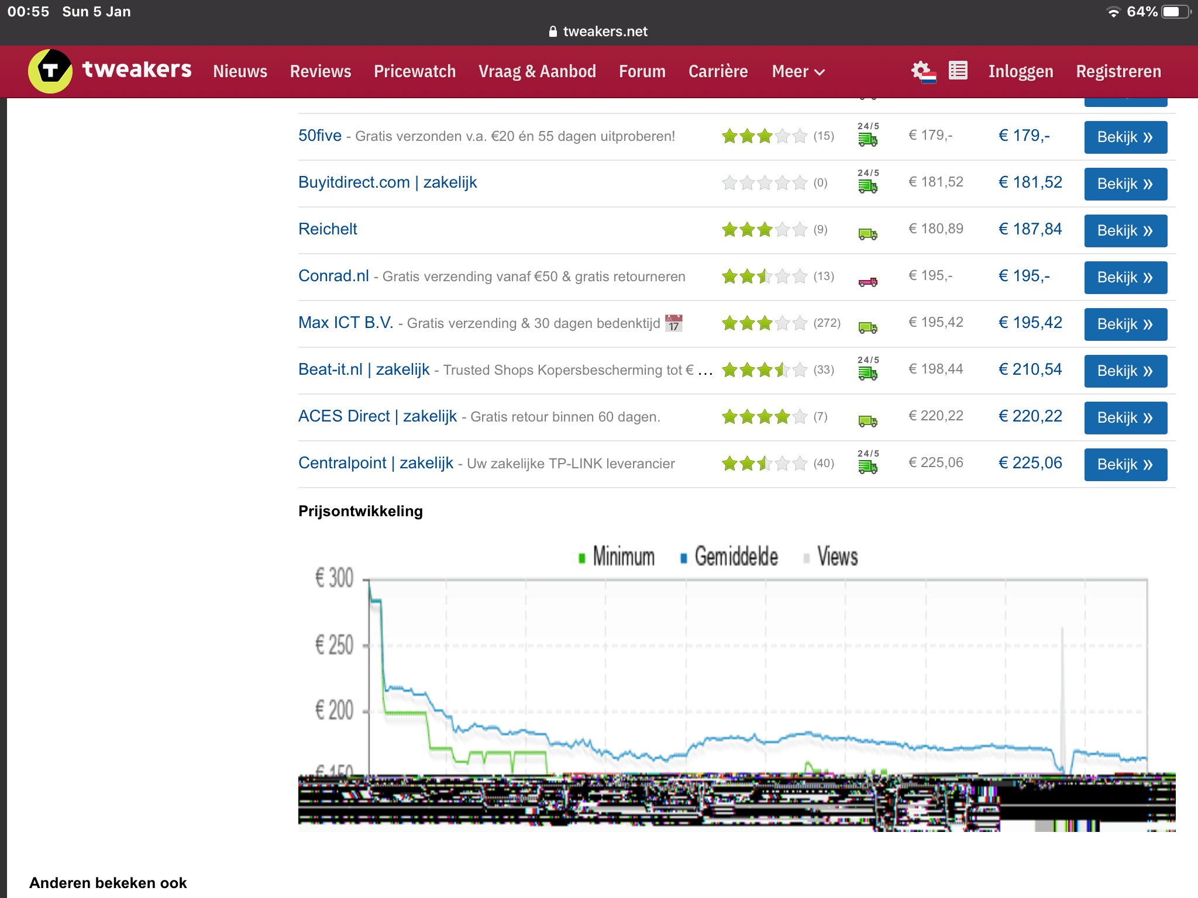The width and height of the screenshot is (1198, 898).
Task: Click Reichelt green truck delivery icon
Action: [x=867, y=234]
